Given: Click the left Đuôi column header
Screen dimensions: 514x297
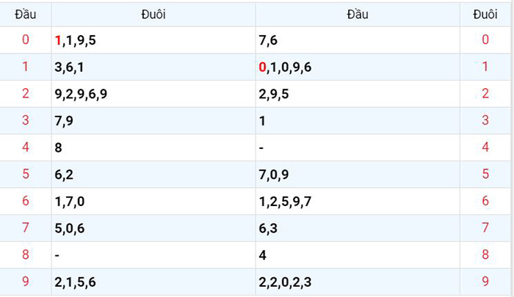Looking at the screenshot, I should pos(153,15).
